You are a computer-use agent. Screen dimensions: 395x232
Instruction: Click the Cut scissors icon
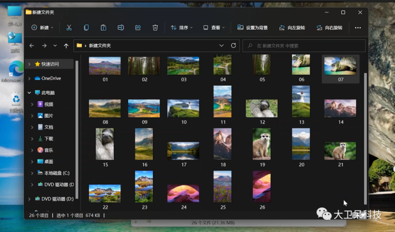pos(69,28)
